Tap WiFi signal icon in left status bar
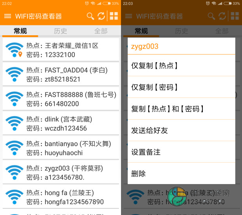 [93, 3]
